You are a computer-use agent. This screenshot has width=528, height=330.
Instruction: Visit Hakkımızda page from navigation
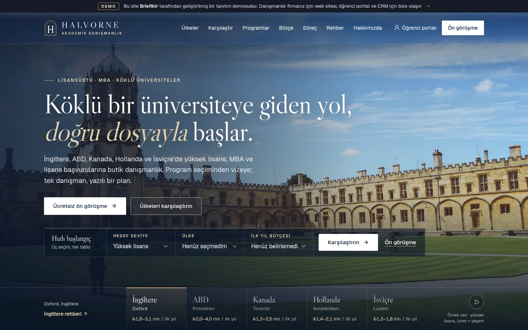point(367,28)
